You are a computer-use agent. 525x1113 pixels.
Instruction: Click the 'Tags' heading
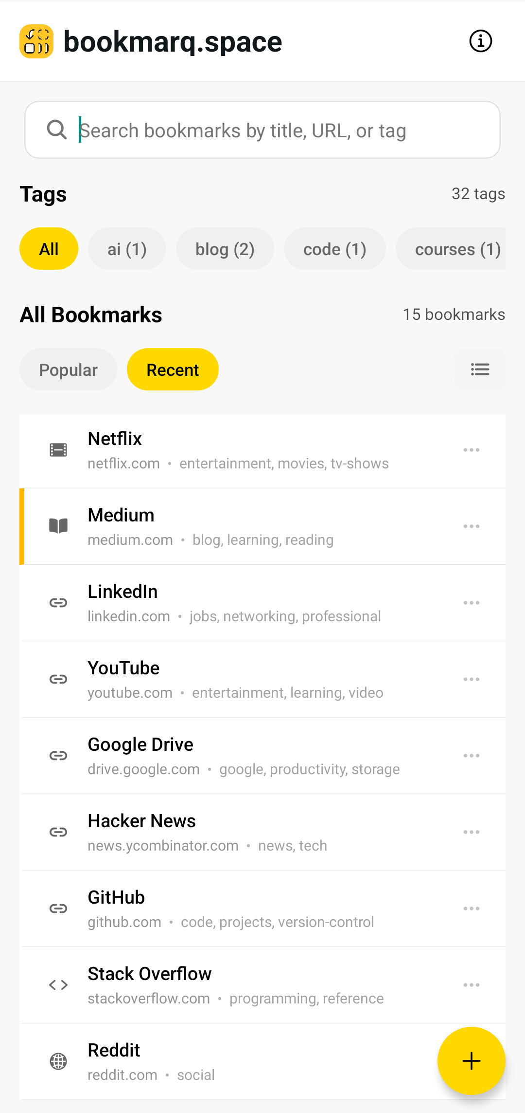[43, 194]
